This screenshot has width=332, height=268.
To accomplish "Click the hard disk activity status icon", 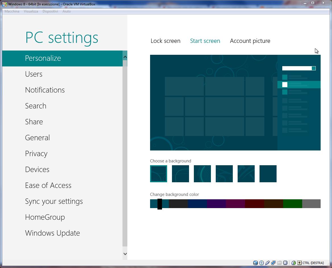I will [256, 263].
